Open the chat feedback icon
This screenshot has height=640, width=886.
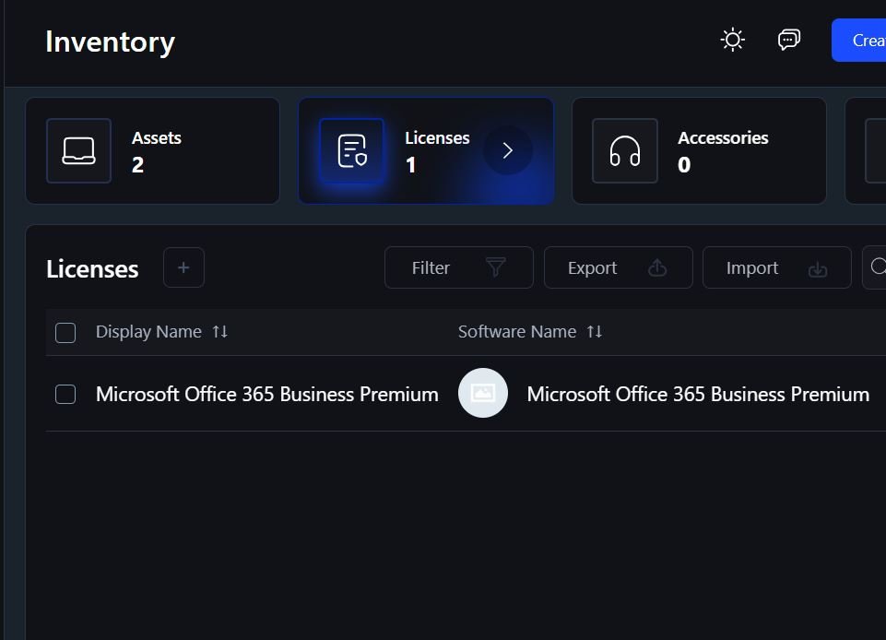coord(788,40)
